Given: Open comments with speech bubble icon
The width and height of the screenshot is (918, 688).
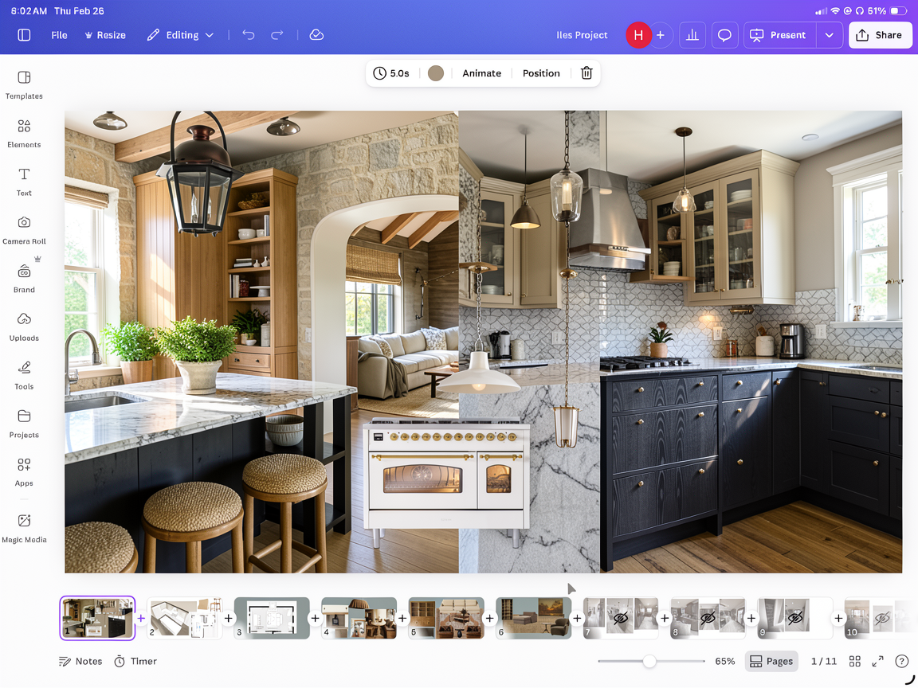Looking at the screenshot, I should click(724, 35).
